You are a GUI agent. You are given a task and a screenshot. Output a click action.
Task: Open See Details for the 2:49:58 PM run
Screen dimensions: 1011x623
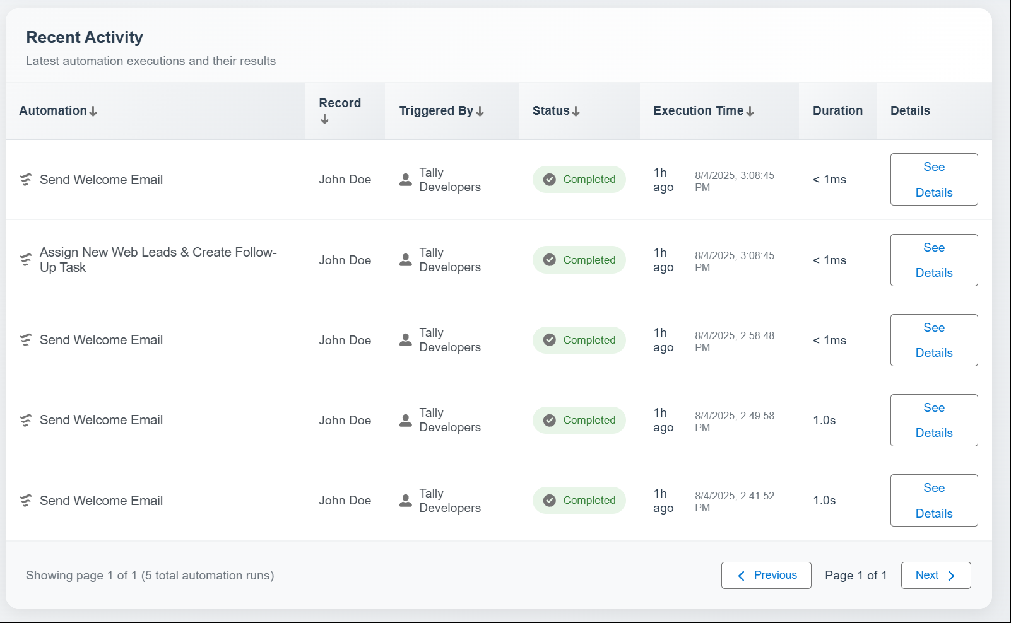[934, 420]
